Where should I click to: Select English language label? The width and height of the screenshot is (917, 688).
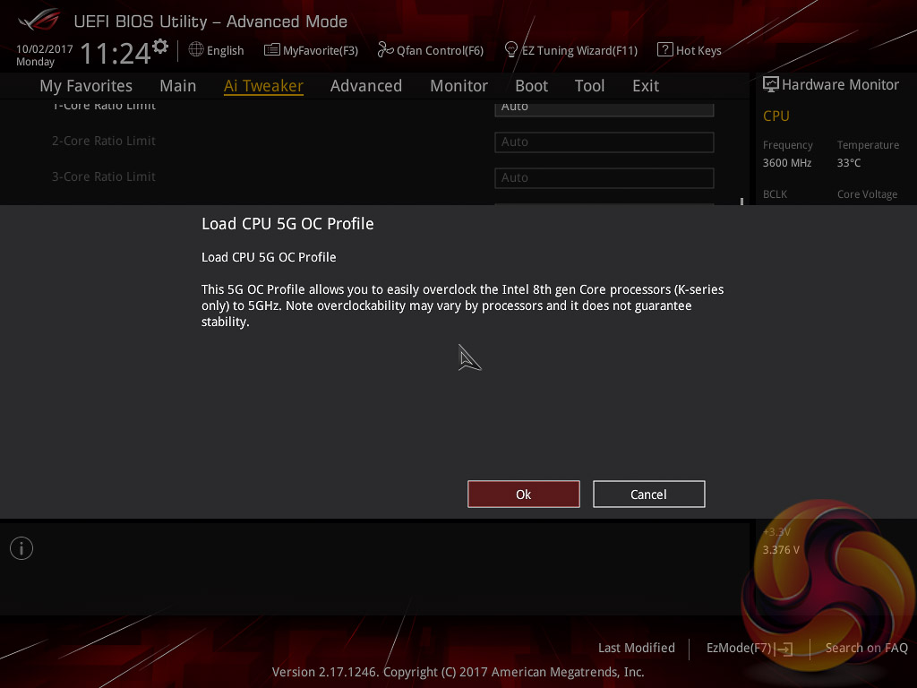click(225, 51)
